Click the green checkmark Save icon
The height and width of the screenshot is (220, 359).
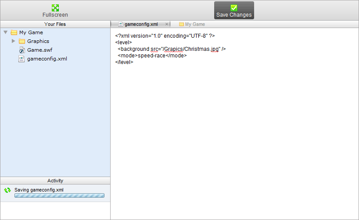[x=234, y=8]
